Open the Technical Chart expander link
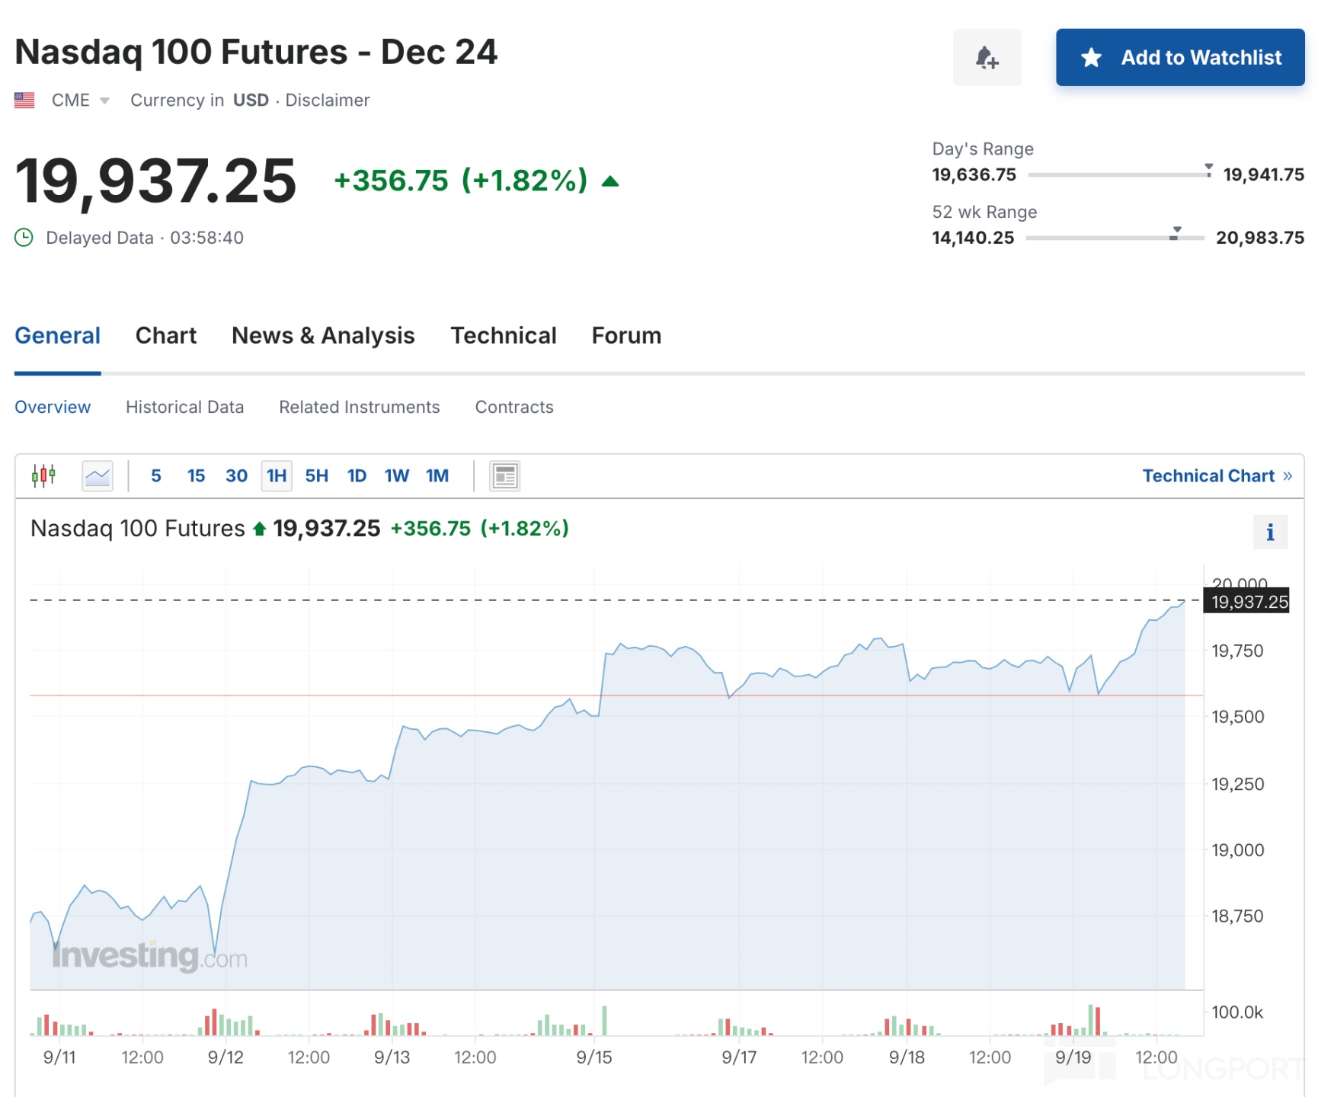Screen dimensions: 1318x1097 tap(1217, 476)
